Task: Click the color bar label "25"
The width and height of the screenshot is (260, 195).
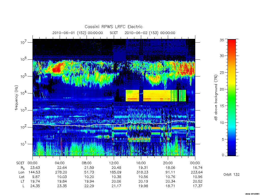Action: point(222,73)
